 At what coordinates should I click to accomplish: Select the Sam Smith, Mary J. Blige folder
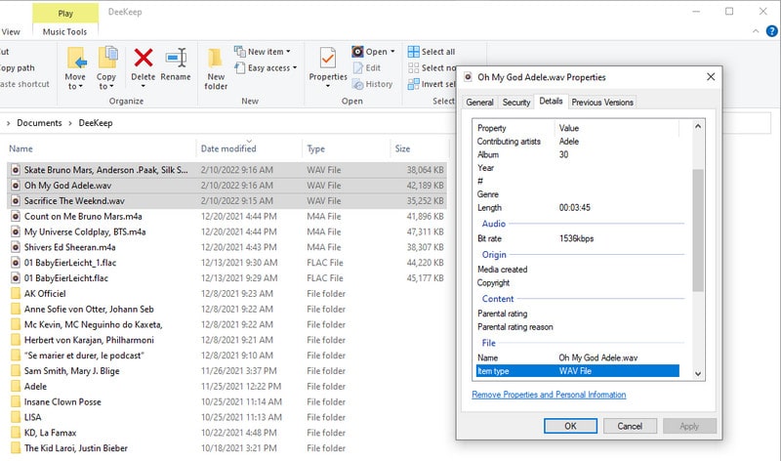226,371
